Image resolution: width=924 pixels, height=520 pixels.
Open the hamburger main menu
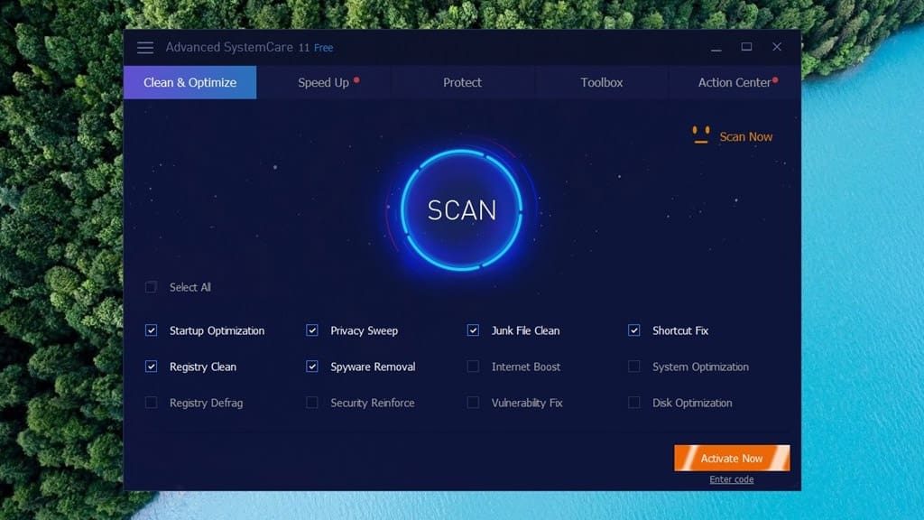[145, 48]
